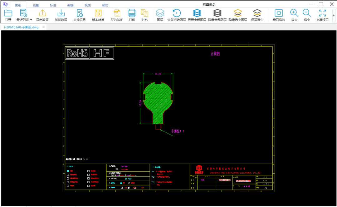Image resolution: width=337 pixels, height=207 pixels.
Task: Select the 手撕位!! annotation text
Action: coord(178,131)
